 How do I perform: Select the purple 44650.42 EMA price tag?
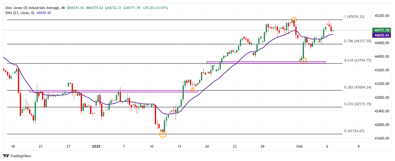point(381,35)
